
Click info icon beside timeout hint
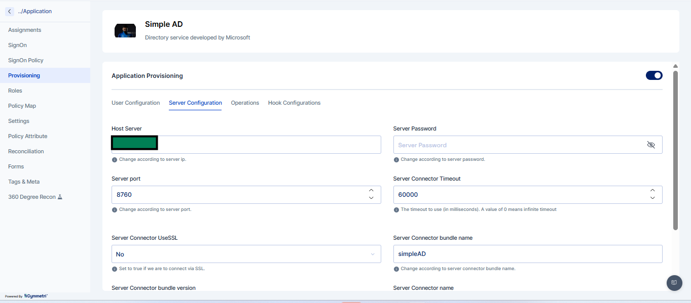tap(396, 209)
